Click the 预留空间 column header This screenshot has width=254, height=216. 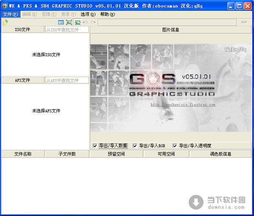coord(116,154)
